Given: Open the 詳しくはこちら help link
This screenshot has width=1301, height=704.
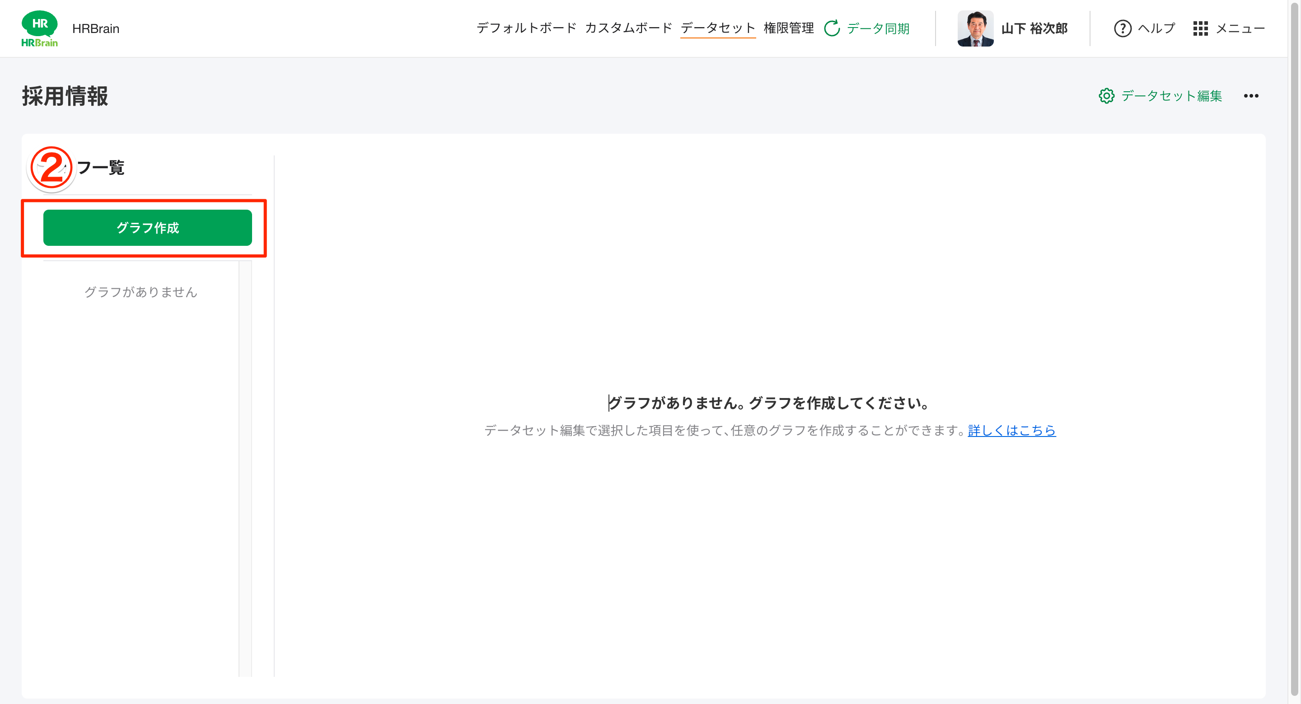Looking at the screenshot, I should 1011,431.
